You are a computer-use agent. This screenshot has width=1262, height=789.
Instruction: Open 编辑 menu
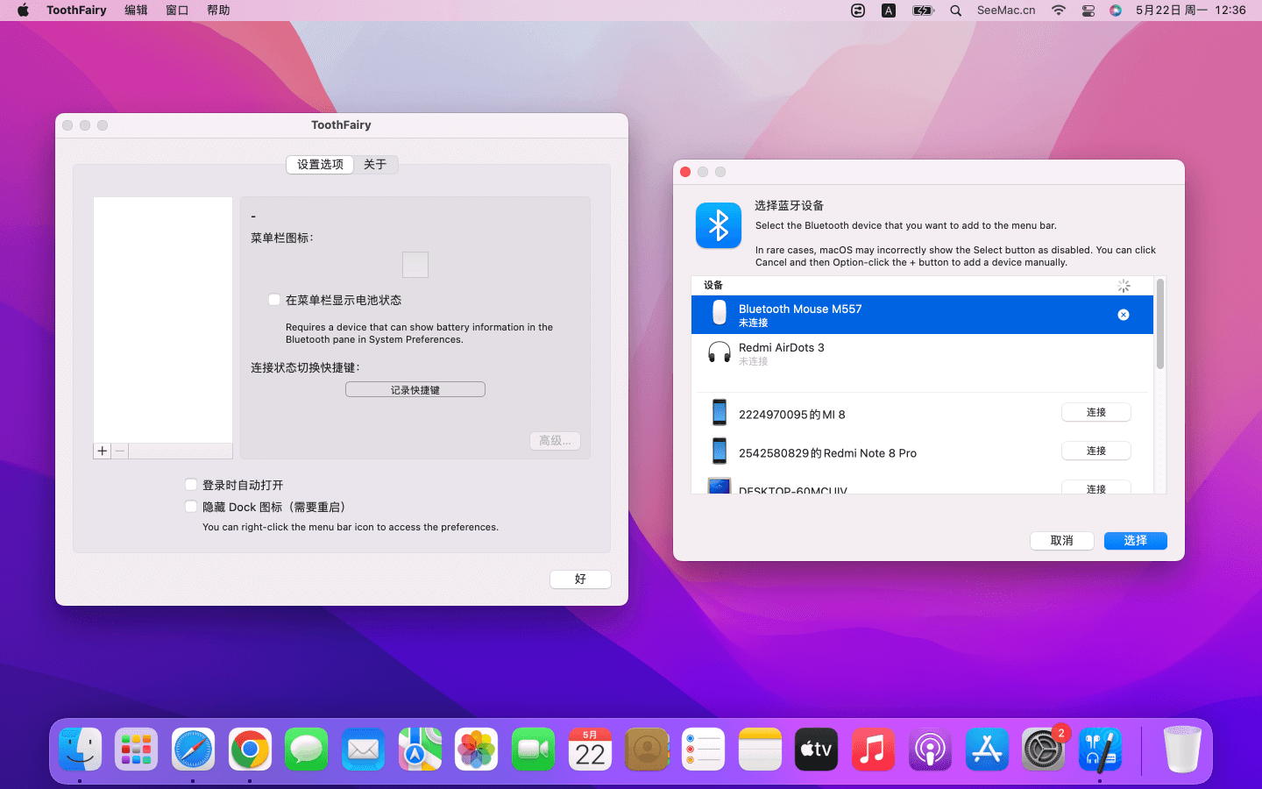click(136, 11)
